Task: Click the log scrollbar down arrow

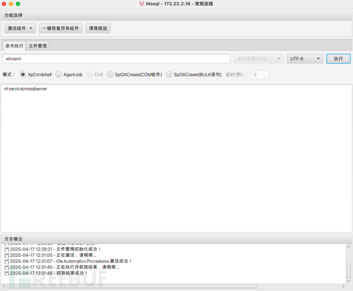Action: point(348,281)
